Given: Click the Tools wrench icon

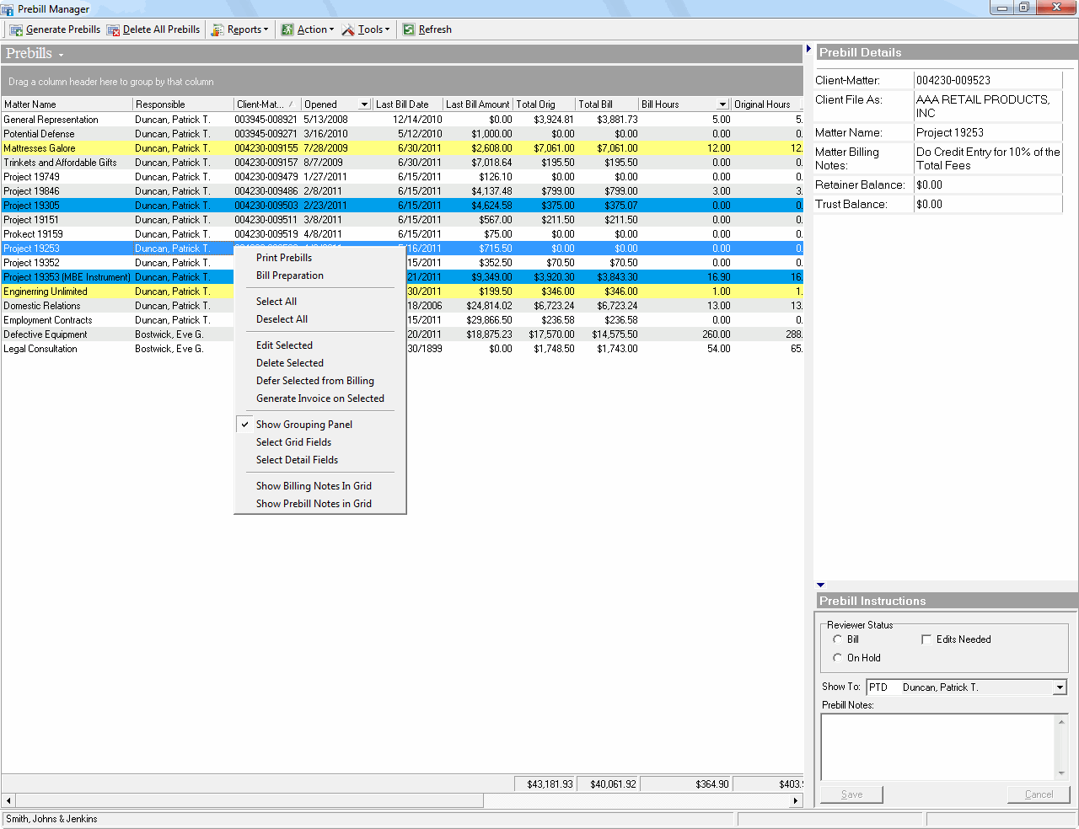Looking at the screenshot, I should 348,29.
